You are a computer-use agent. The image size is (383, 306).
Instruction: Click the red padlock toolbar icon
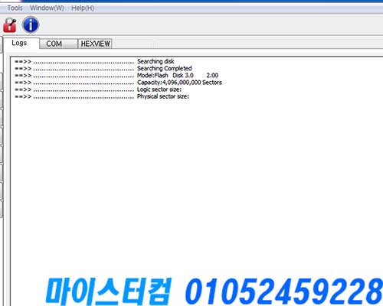coord(10,25)
